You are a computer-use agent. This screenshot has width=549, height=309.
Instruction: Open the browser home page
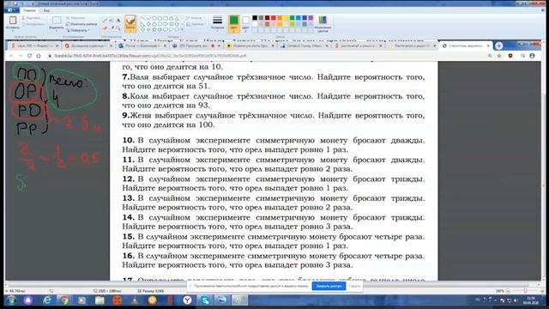(x=39, y=56)
